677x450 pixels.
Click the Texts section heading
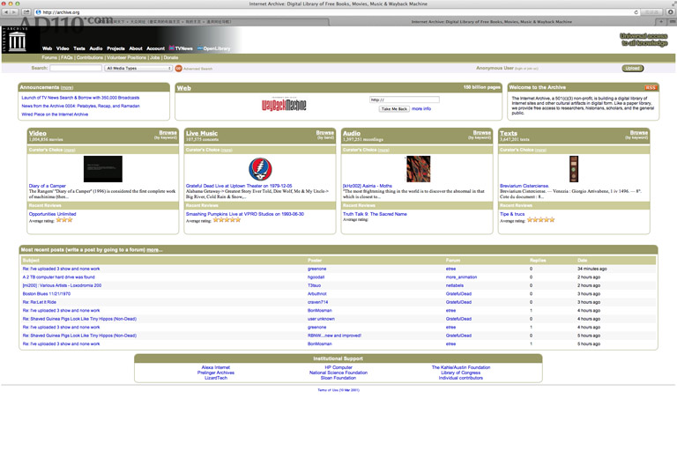pos(508,133)
